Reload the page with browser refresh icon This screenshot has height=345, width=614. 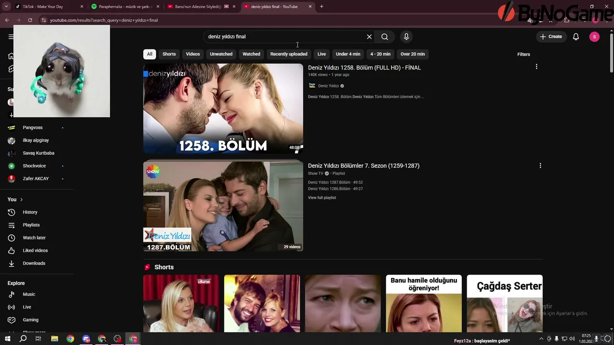[30, 20]
